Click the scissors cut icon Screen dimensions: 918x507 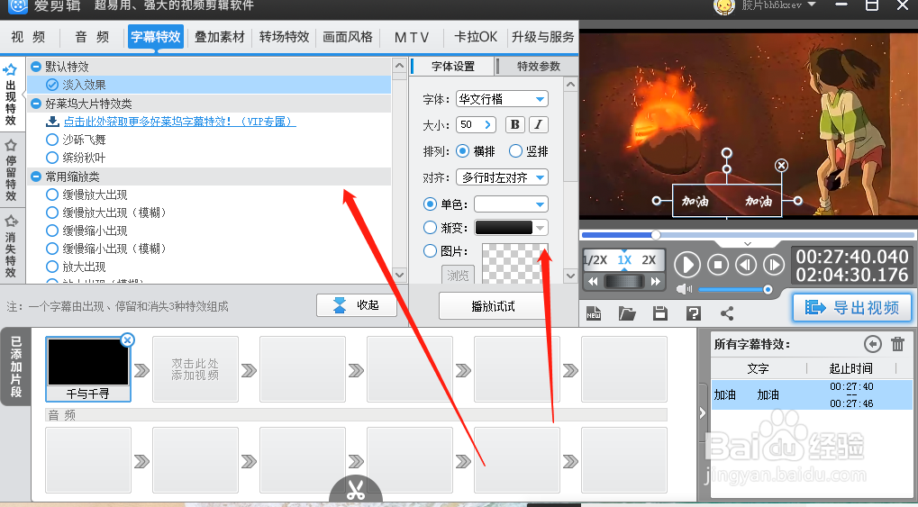coord(355,490)
